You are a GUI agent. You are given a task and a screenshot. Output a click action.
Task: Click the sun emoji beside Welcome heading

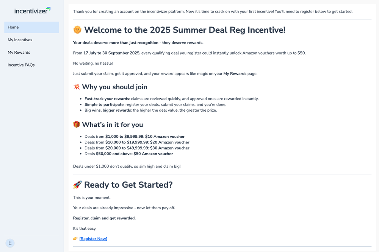(77, 30)
